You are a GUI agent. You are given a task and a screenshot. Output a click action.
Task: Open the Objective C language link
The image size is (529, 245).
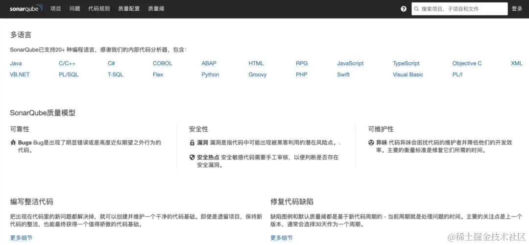[467, 63]
